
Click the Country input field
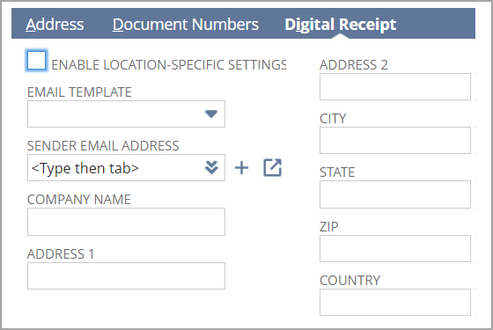pyautogui.click(x=395, y=303)
